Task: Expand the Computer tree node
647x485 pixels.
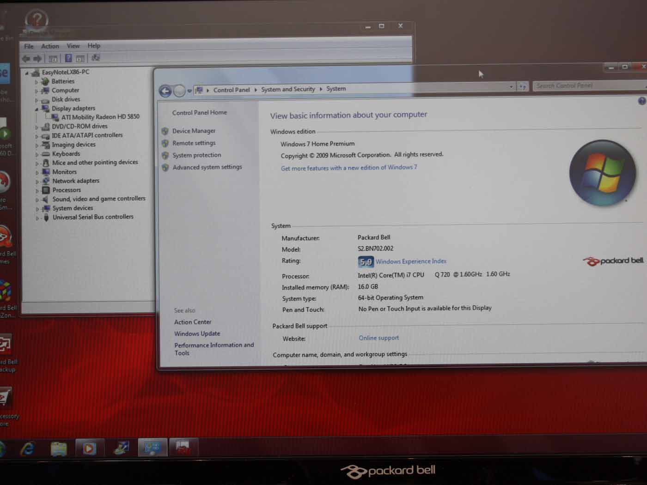Action: 37,91
